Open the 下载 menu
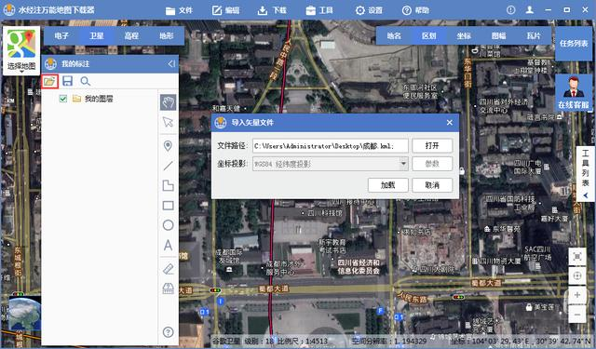The width and height of the screenshot is (596, 349). click(272, 10)
